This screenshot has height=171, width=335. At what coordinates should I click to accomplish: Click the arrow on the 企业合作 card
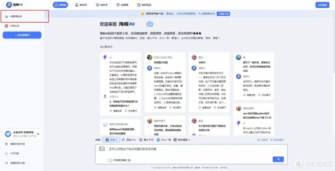pyautogui.click(x=38, y=134)
